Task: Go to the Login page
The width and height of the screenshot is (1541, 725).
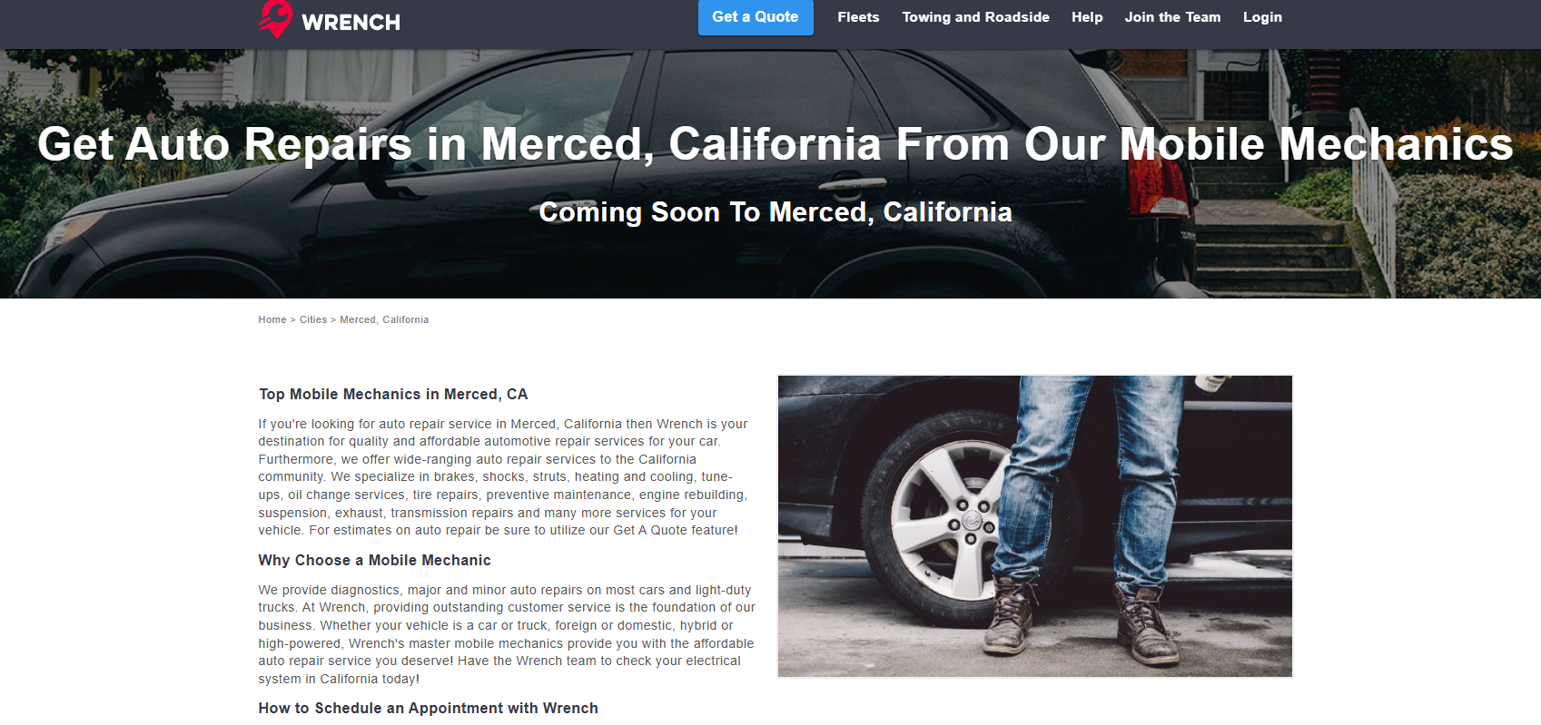Action: [1262, 17]
